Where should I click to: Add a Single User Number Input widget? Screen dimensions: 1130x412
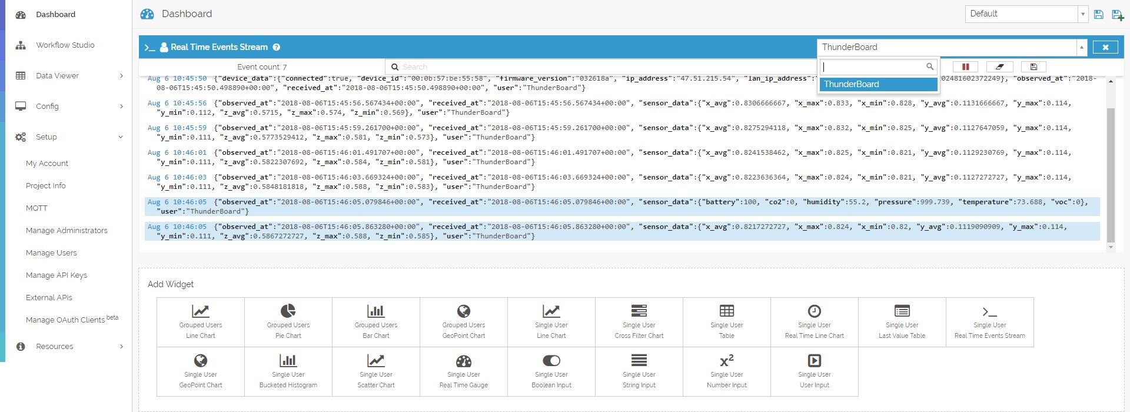[x=726, y=371]
